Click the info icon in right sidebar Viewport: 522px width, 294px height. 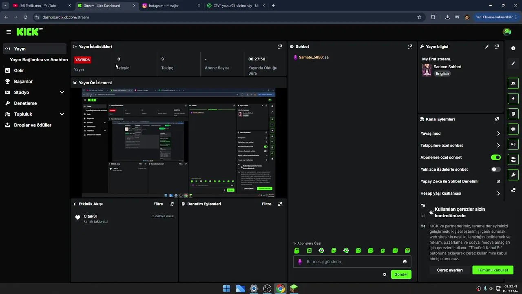click(x=513, y=48)
